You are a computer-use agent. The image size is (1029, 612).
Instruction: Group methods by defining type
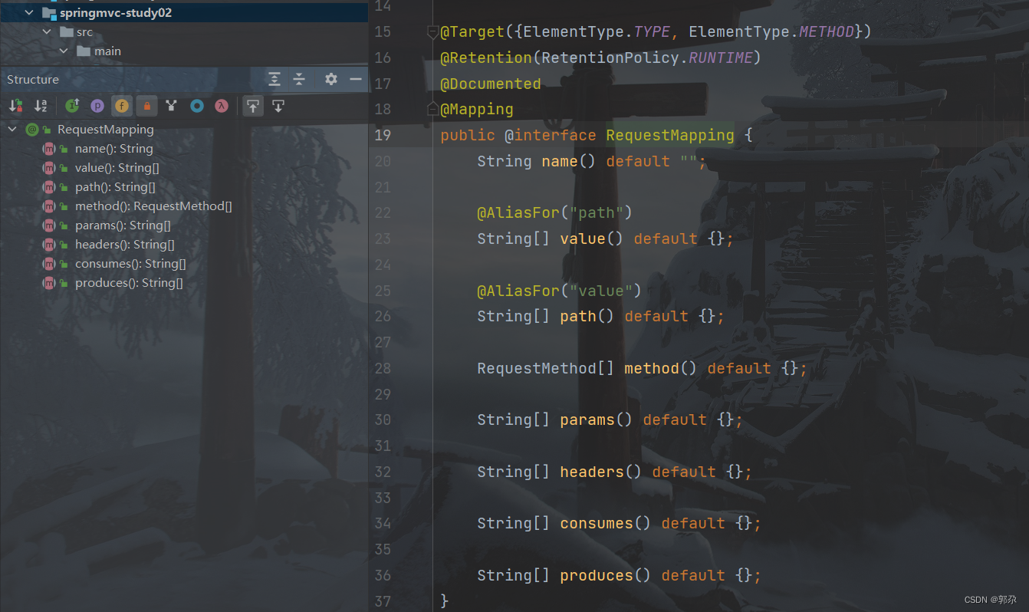72,106
